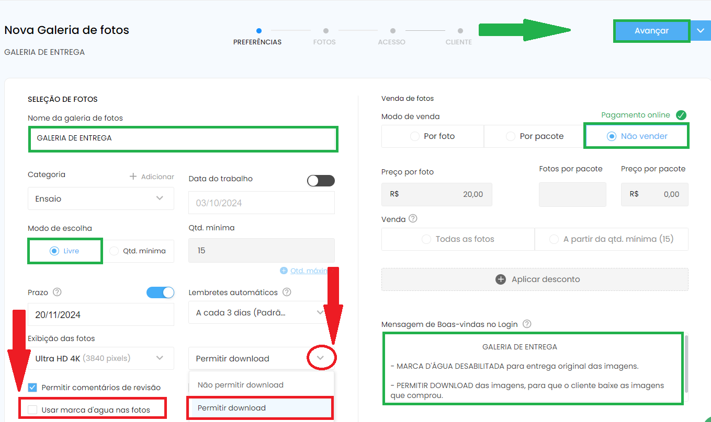The width and height of the screenshot is (711, 422).
Task: Open Ultra HD 4K resolution dropdown
Action: (x=101, y=358)
